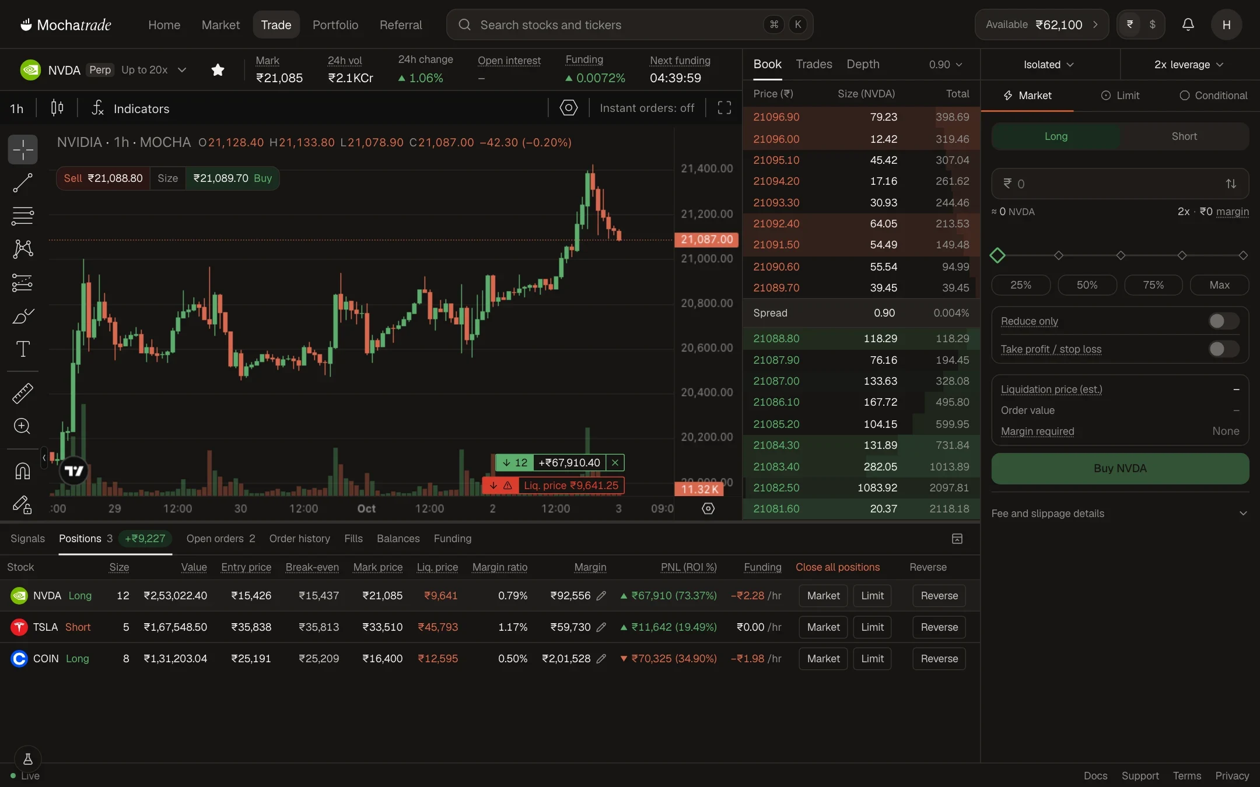
Task: Open notifications bell
Action: click(x=1188, y=24)
